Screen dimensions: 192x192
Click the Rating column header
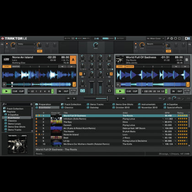tap(180, 113)
